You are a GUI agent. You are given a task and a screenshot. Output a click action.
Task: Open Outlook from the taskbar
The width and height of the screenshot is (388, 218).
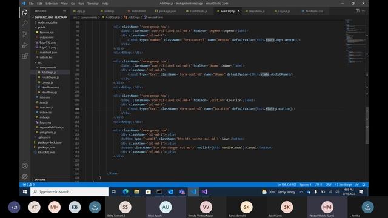click(x=170, y=191)
